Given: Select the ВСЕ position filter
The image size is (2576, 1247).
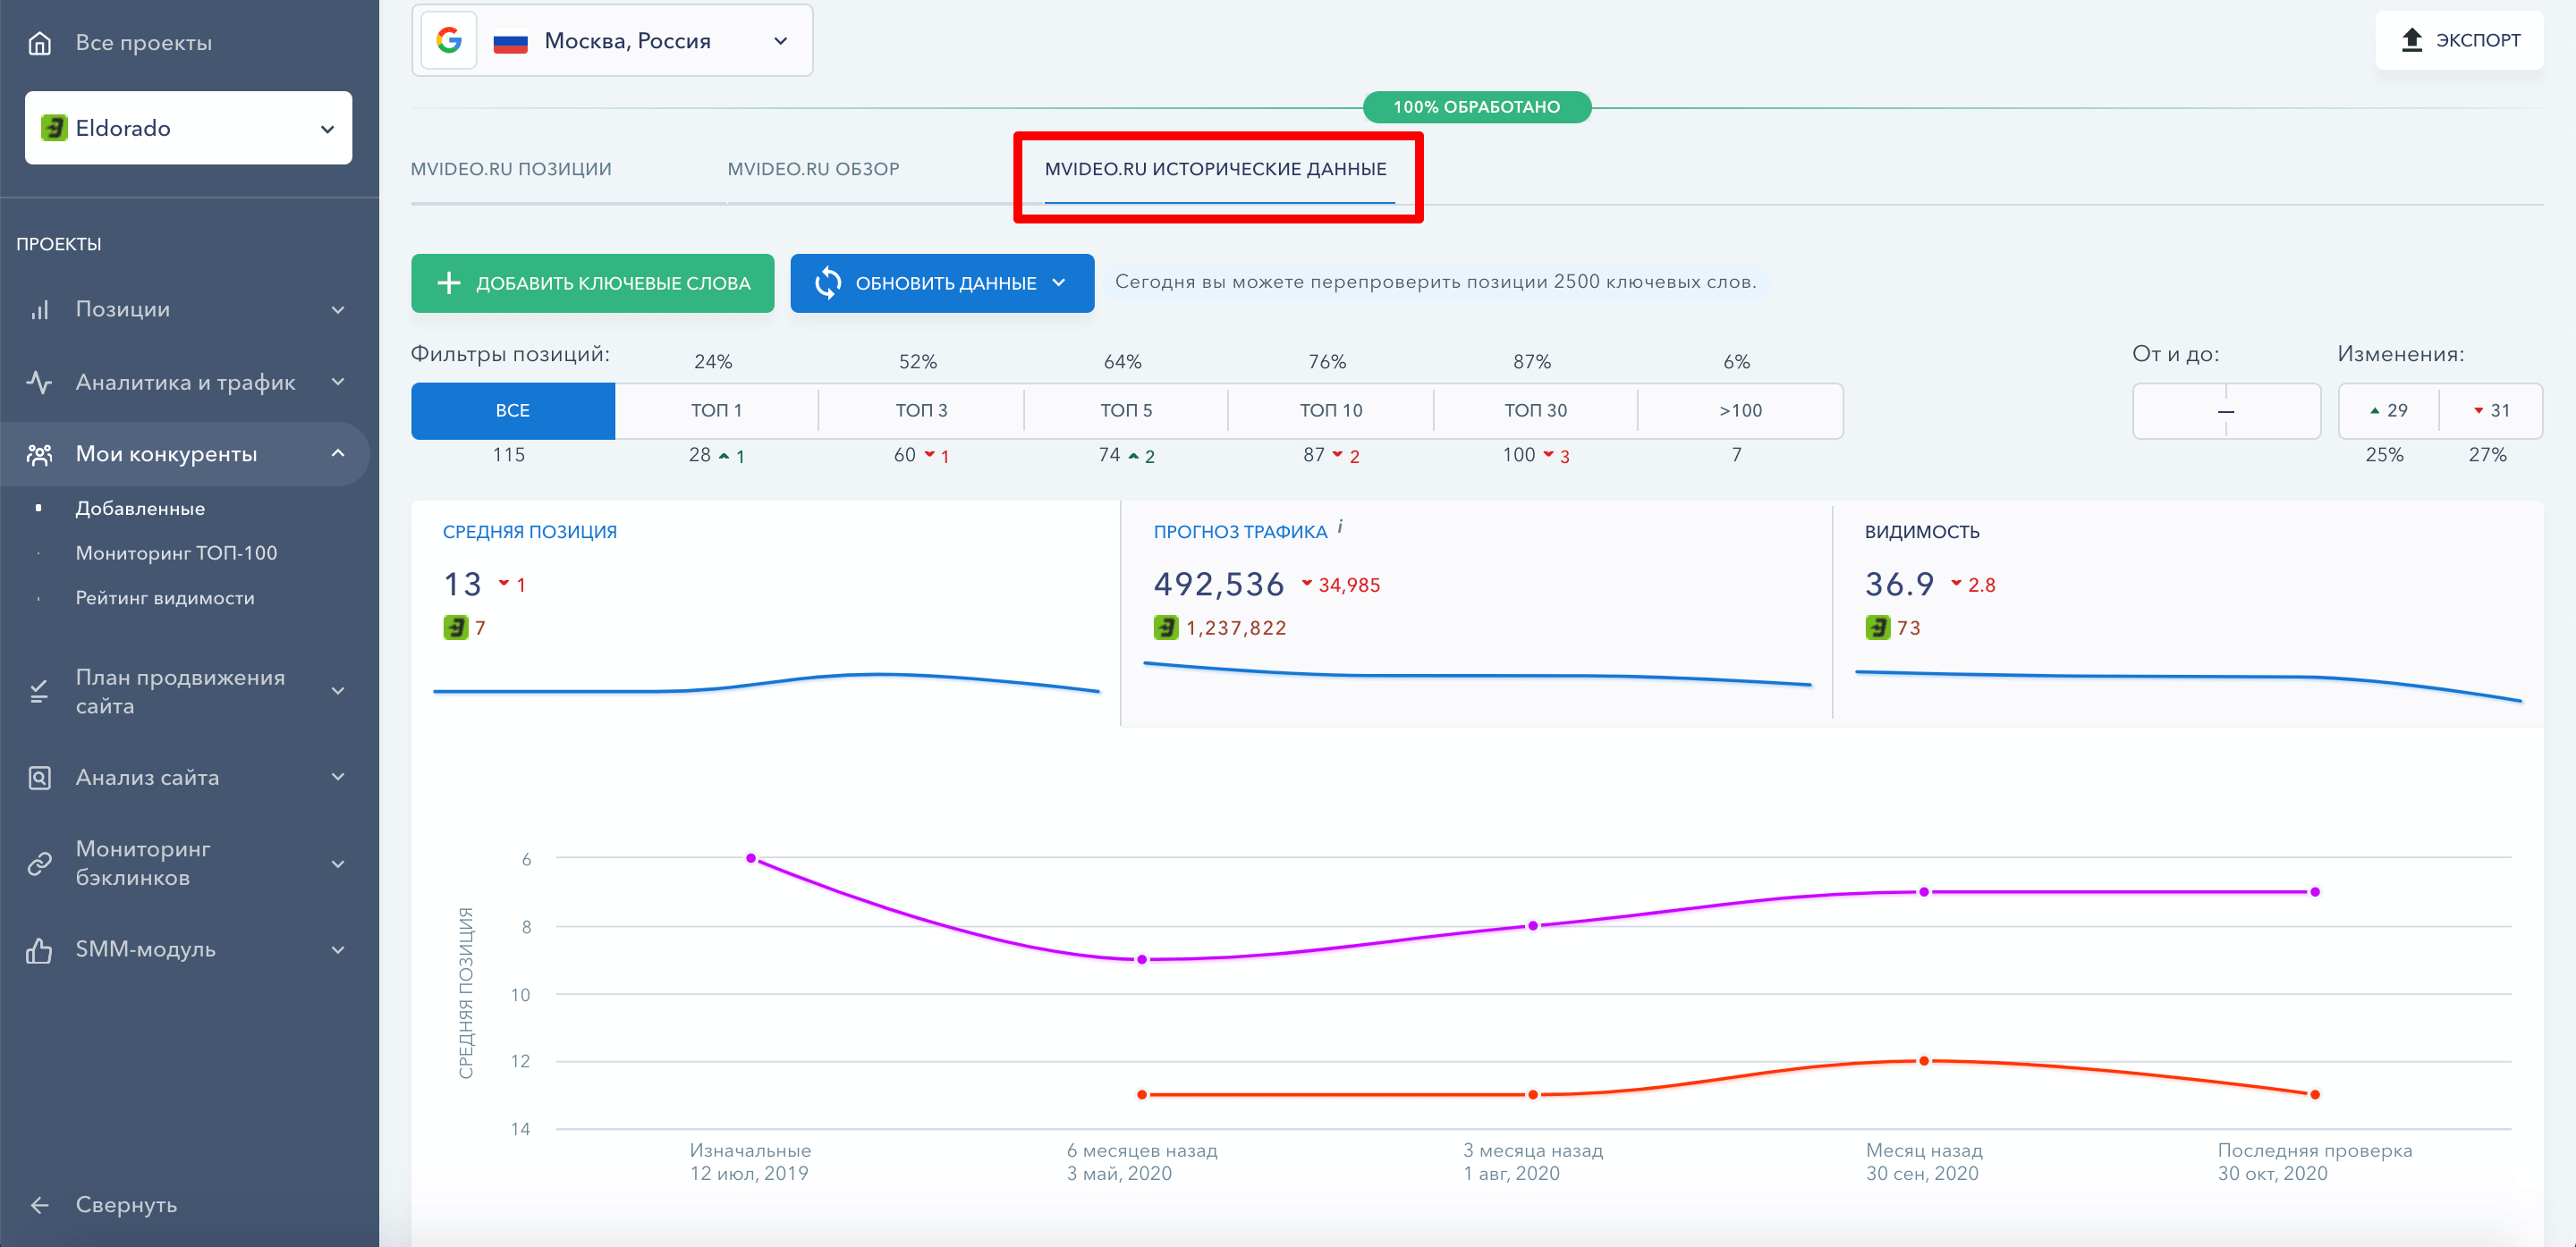Looking at the screenshot, I should [513, 410].
